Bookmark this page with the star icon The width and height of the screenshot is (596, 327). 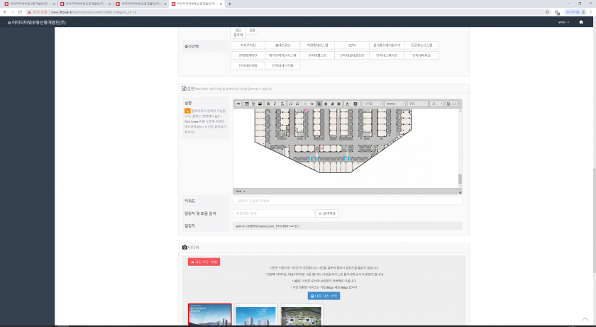click(x=547, y=12)
